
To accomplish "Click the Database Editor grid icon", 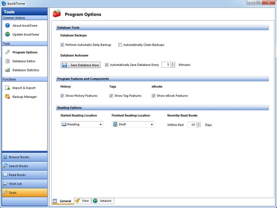I will [x=7, y=61].
